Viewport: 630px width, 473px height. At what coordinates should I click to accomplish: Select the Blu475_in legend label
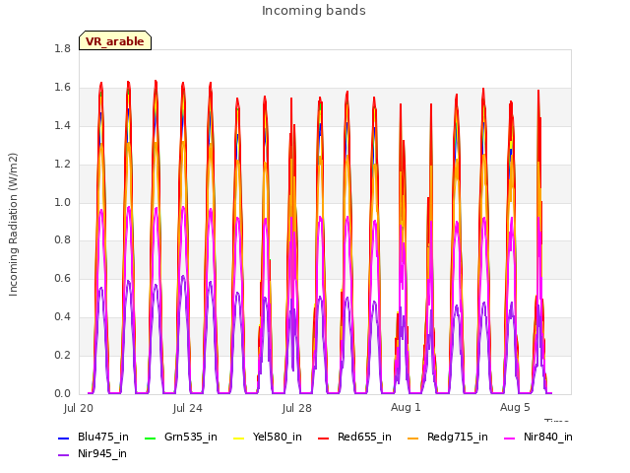(103, 438)
